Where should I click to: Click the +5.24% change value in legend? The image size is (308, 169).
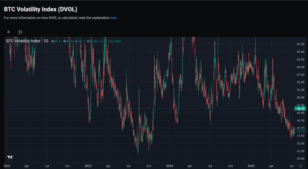(114, 41)
